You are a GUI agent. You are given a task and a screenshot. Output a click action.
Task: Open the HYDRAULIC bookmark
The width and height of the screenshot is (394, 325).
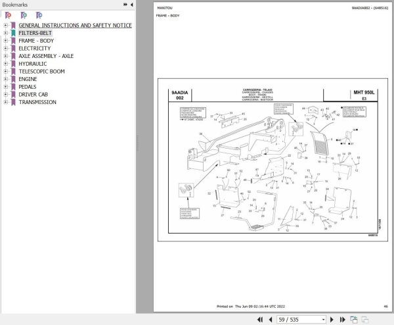coord(33,64)
